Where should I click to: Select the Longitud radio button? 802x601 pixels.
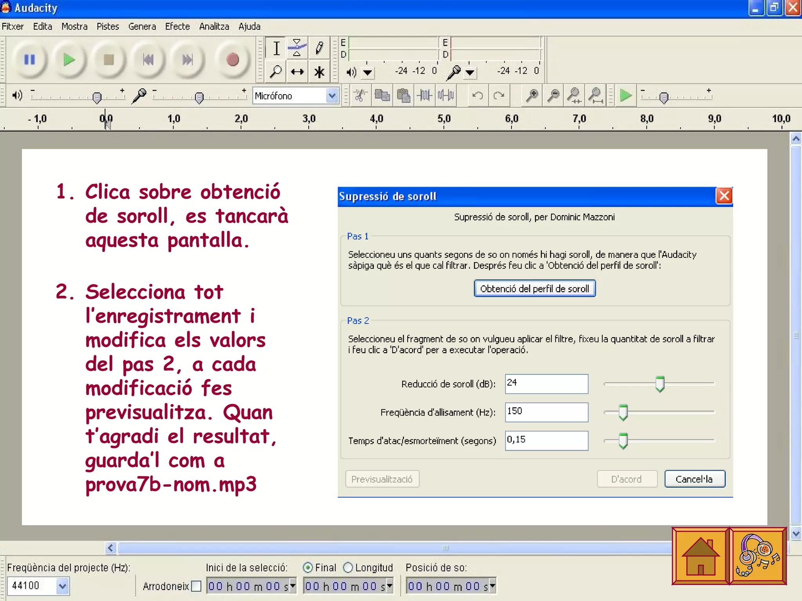348,567
